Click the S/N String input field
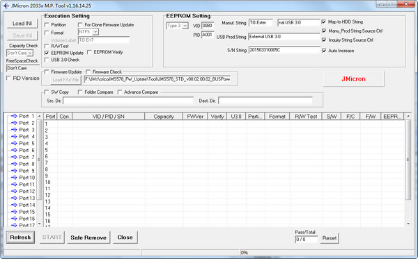Viewport: 418px width, 259px height. [x=284, y=50]
